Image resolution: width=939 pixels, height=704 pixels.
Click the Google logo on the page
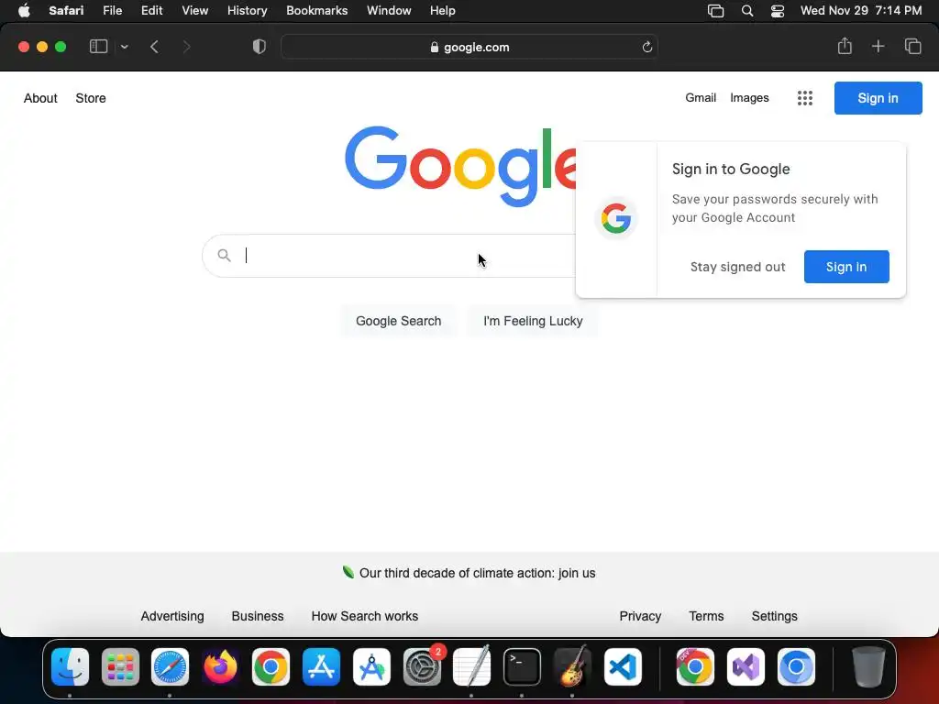point(460,166)
